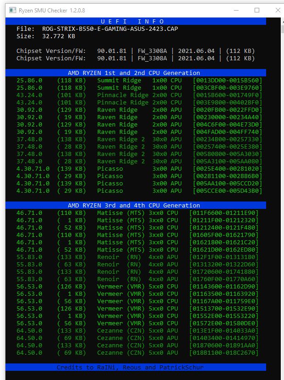This screenshot has width=284, height=380.
Task: Select address '[01167A00-011759E0]'
Action: pyautogui.click(x=224, y=301)
